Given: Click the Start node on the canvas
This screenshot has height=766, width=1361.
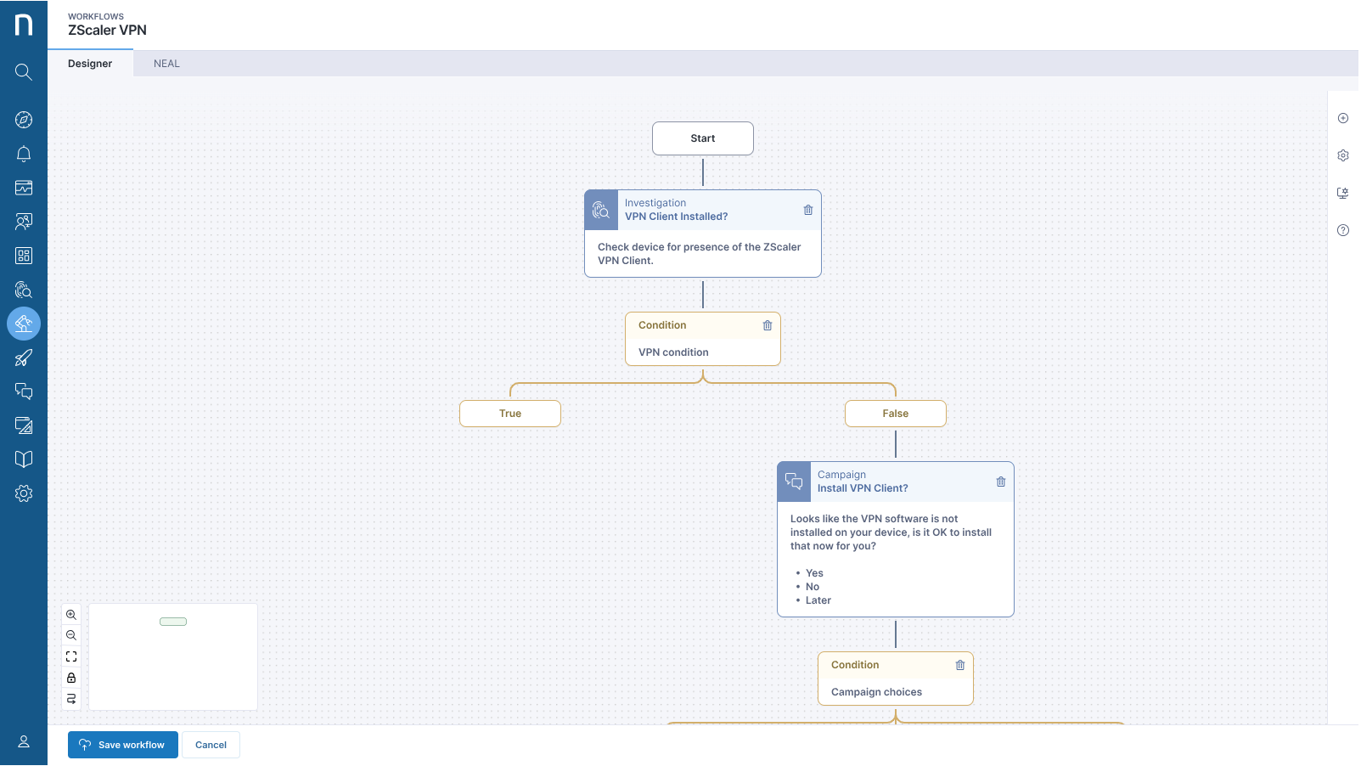Looking at the screenshot, I should pyautogui.click(x=702, y=138).
